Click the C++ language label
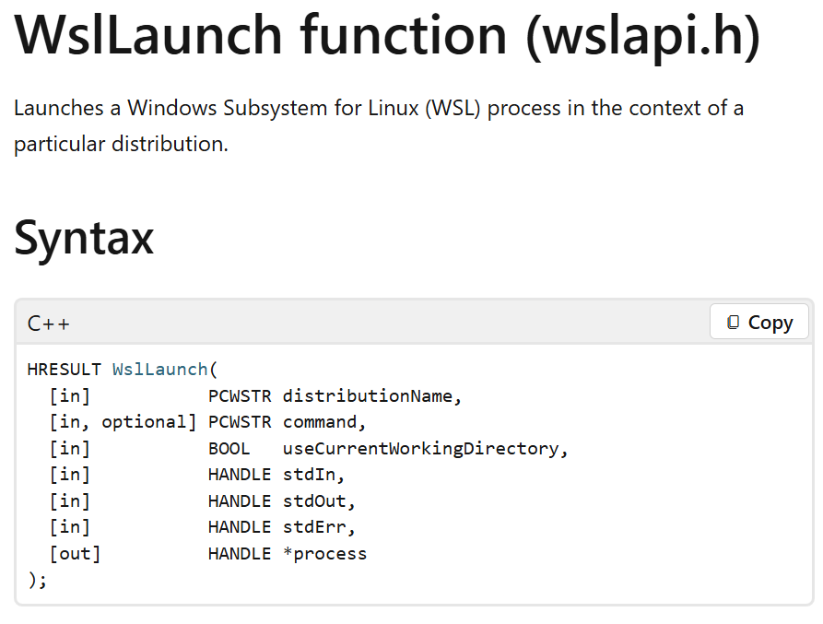The height and width of the screenshot is (624, 823). [49, 324]
